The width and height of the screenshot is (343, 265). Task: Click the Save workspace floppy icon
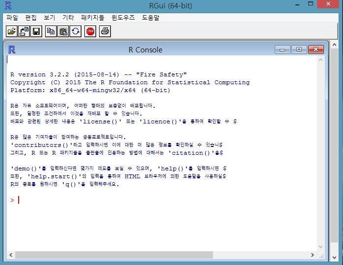[x=36, y=31]
